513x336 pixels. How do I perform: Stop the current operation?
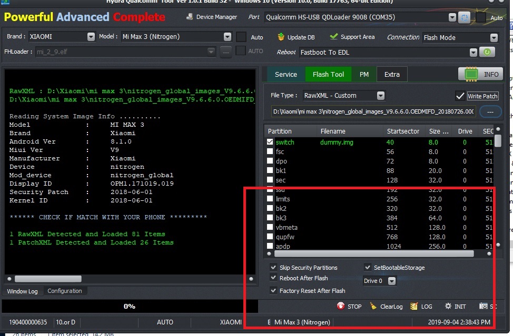(x=349, y=306)
